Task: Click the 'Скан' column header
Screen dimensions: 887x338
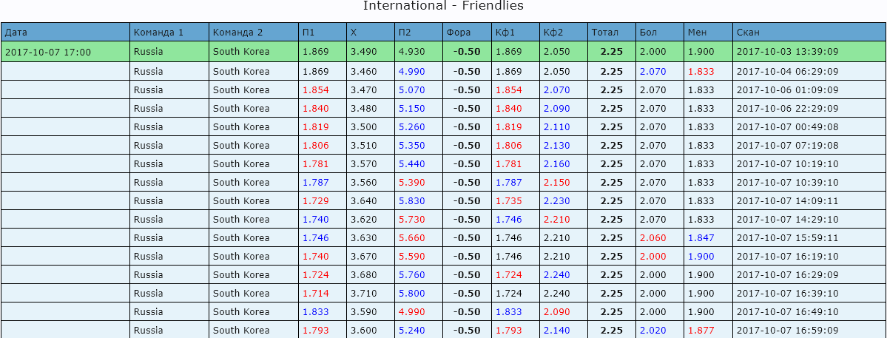Action: pos(748,32)
